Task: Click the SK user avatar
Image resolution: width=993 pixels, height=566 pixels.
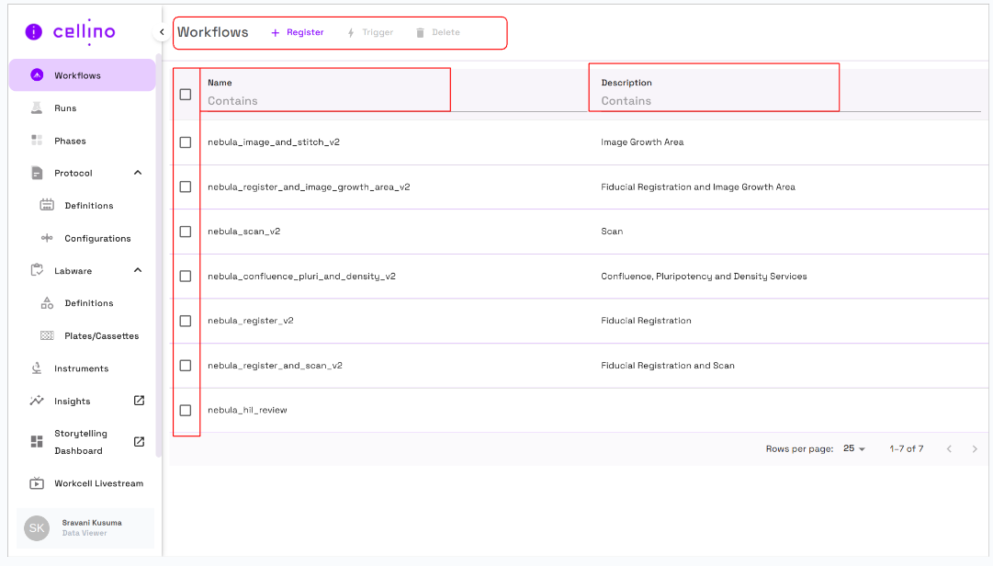Action: coord(37,527)
